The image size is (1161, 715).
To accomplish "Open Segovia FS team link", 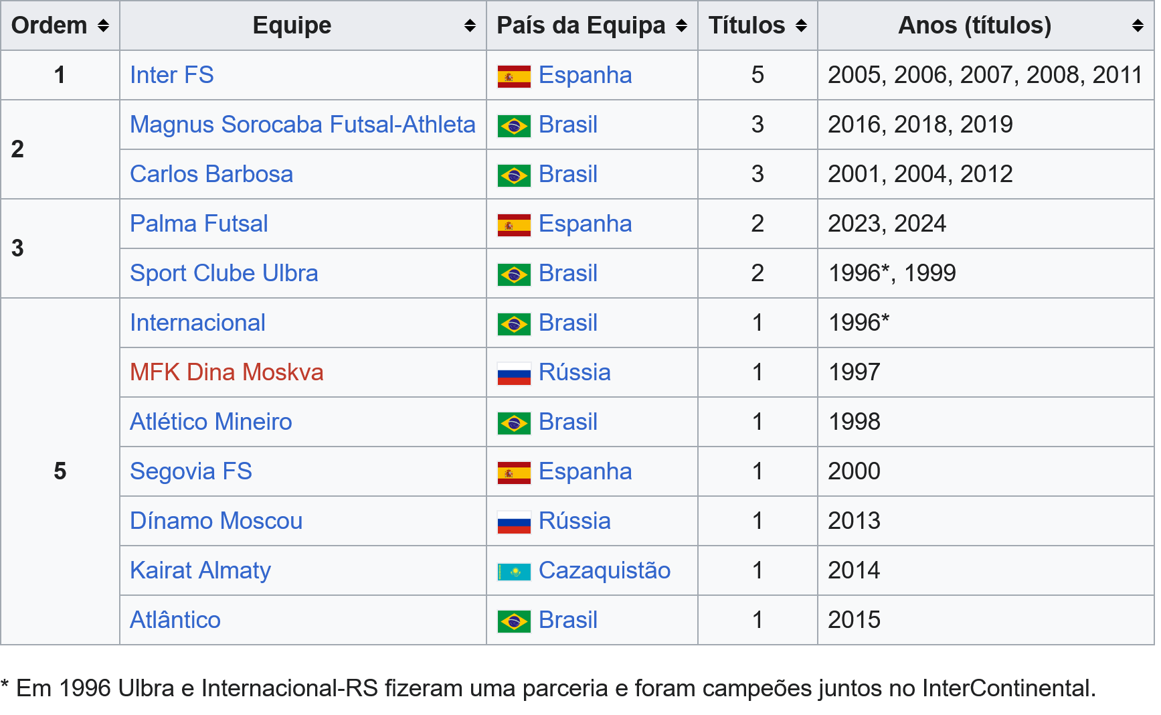I will (x=191, y=471).
